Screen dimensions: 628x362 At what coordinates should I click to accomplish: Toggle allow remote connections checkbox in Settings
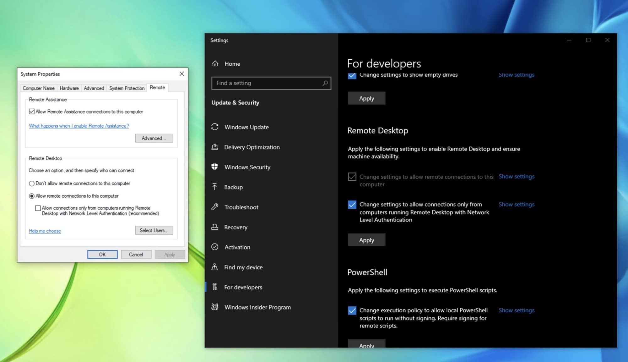coord(352,177)
